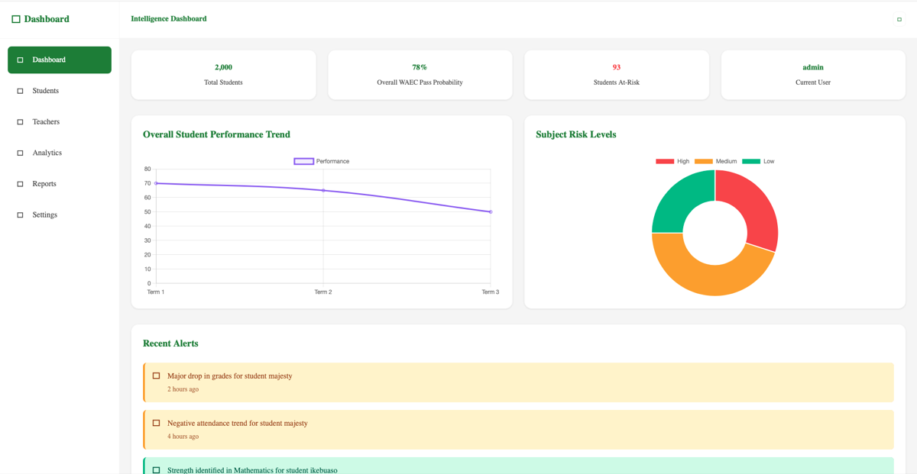The width and height of the screenshot is (917, 474).
Task: Click the Students At-Risk count card
Action: pyautogui.click(x=616, y=74)
